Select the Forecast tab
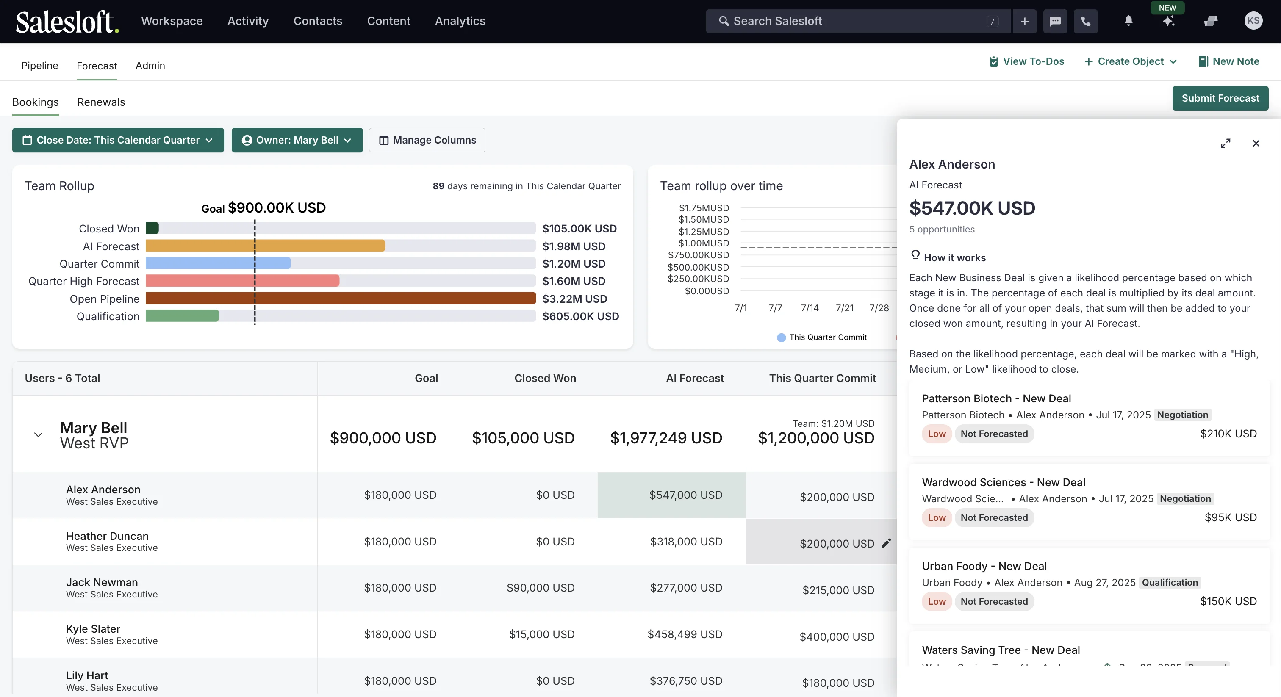Image resolution: width=1281 pixels, height=697 pixels. (x=97, y=66)
